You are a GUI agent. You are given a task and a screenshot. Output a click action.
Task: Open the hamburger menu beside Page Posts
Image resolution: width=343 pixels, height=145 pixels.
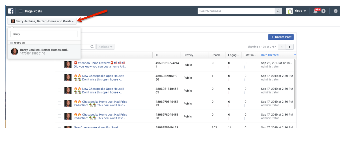(x=21, y=11)
